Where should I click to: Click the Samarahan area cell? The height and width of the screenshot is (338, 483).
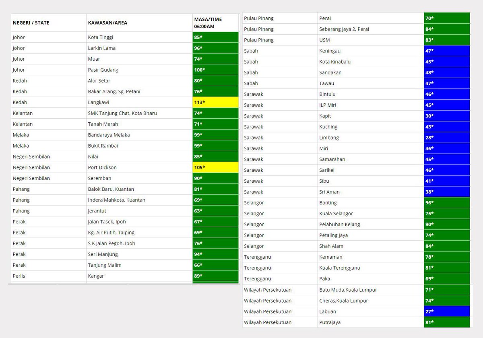[371, 160]
